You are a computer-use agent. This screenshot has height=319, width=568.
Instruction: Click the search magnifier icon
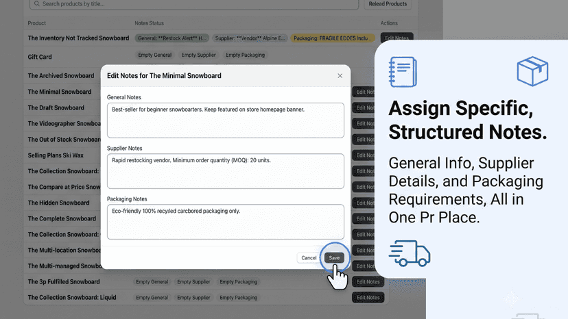(36, 4)
